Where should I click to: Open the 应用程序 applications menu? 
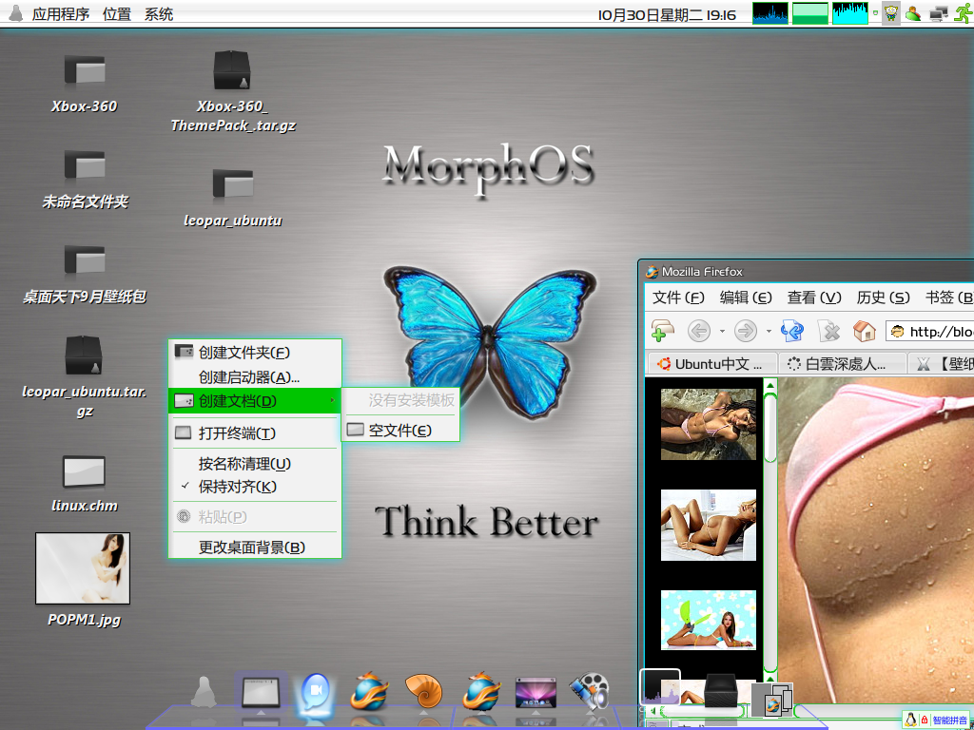click(60, 13)
